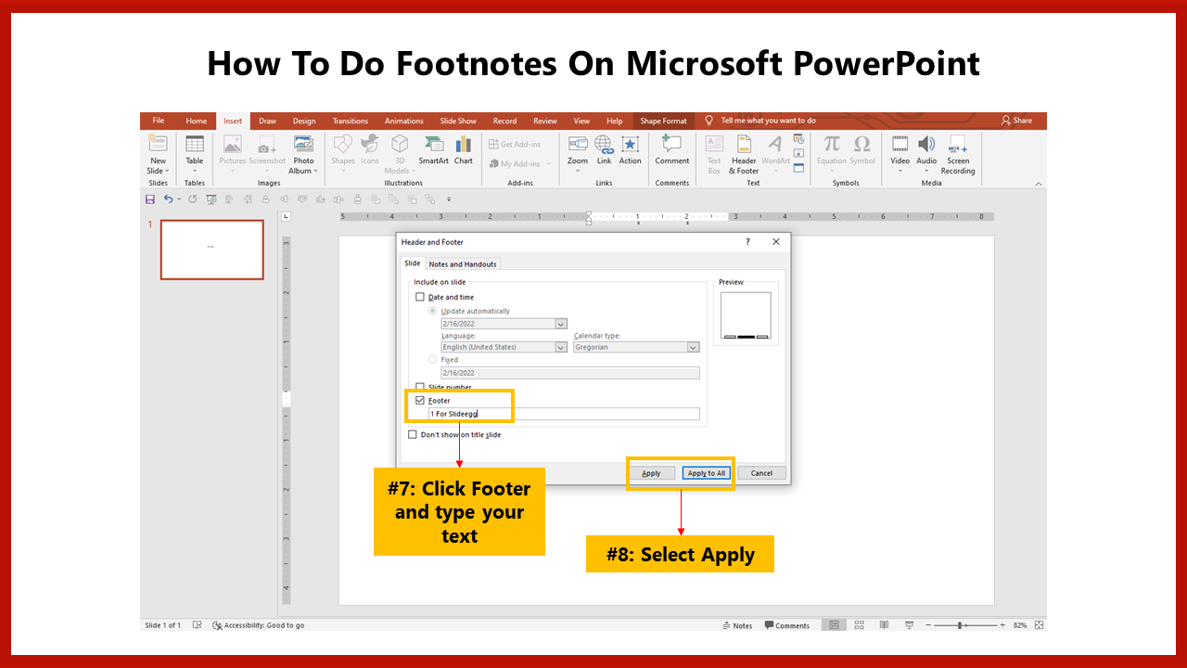This screenshot has height=668, width=1187.
Task: Click the Get Add-ins button
Action: pos(515,144)
